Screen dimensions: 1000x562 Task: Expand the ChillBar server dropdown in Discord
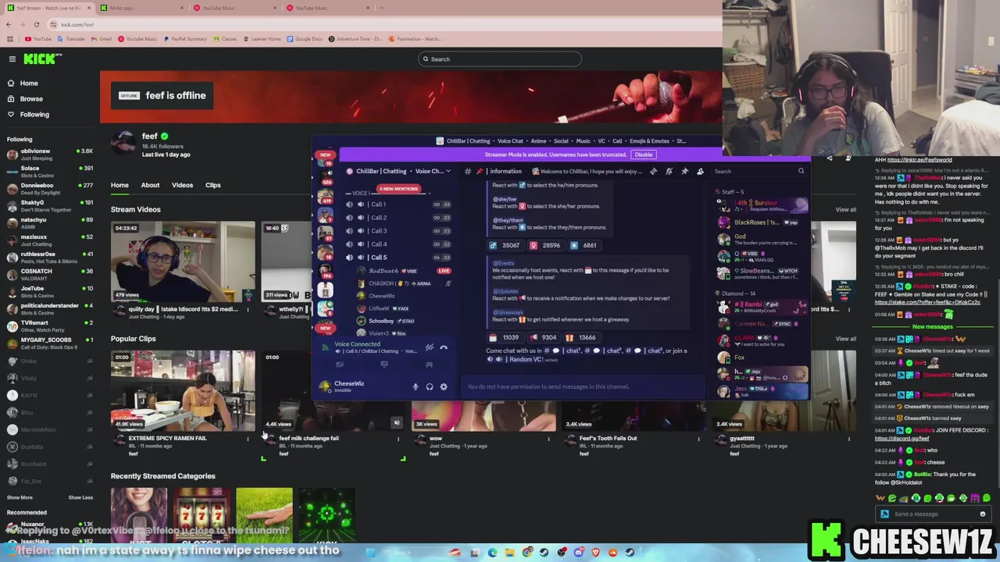coord(448,171)
